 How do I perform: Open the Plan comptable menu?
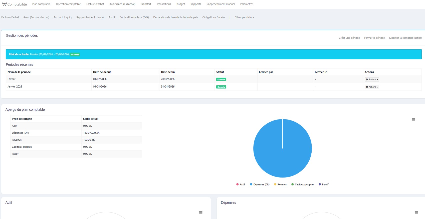pos(41,4)
